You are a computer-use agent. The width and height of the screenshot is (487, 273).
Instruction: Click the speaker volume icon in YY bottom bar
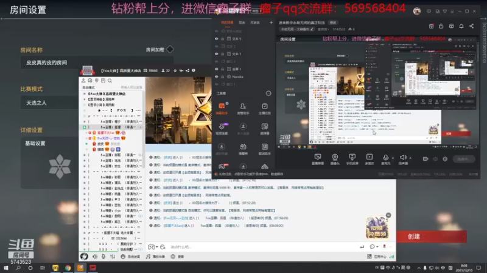pyautogui.click(x=95, y=256)
